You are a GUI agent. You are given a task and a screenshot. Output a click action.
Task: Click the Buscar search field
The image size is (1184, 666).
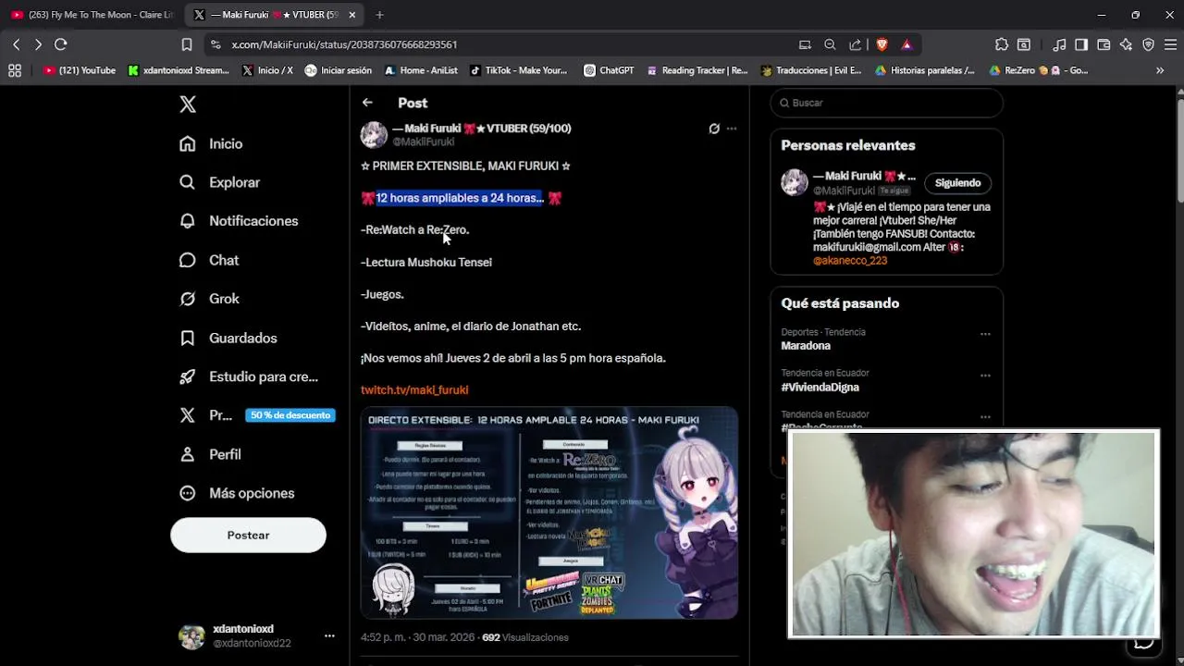tap(886, 103)
